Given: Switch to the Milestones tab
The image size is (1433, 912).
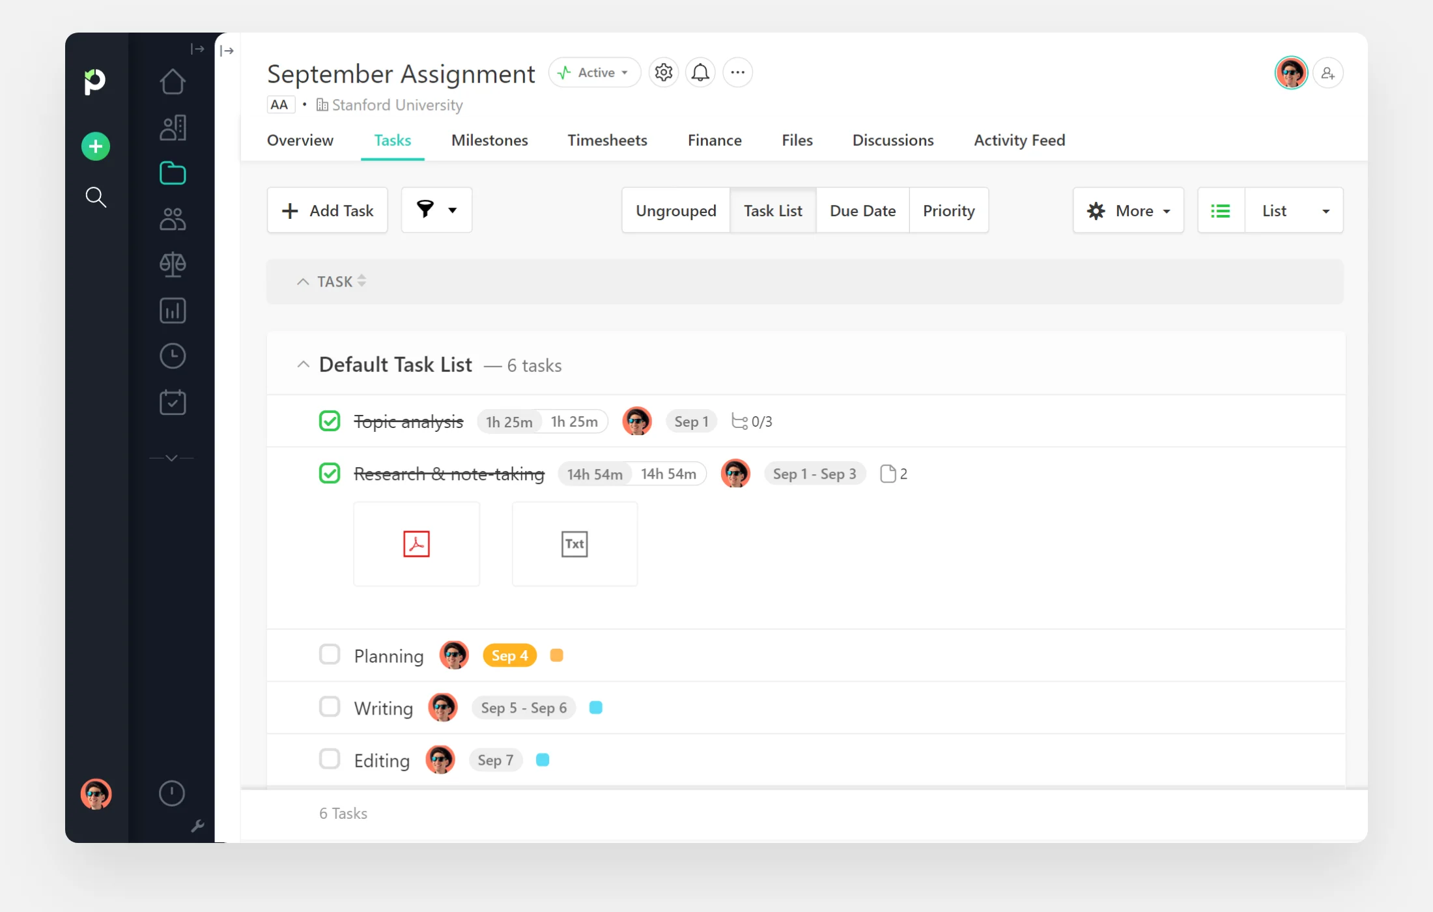Looking at the screenshot, I should point(489,140).
